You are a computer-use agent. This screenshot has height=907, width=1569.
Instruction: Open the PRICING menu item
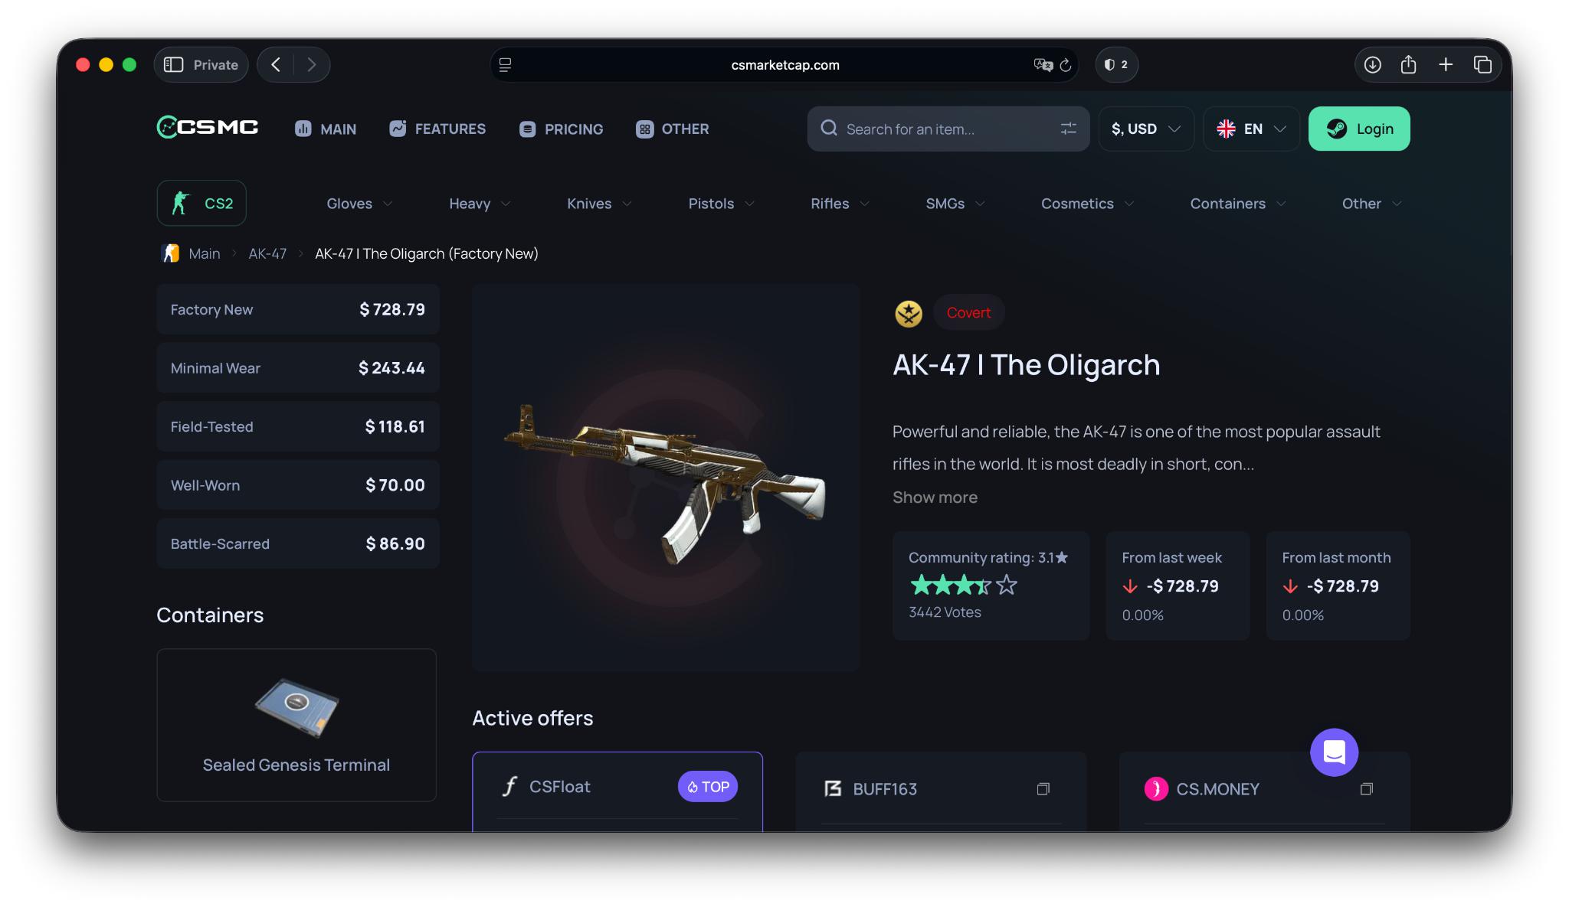point(561,129)
